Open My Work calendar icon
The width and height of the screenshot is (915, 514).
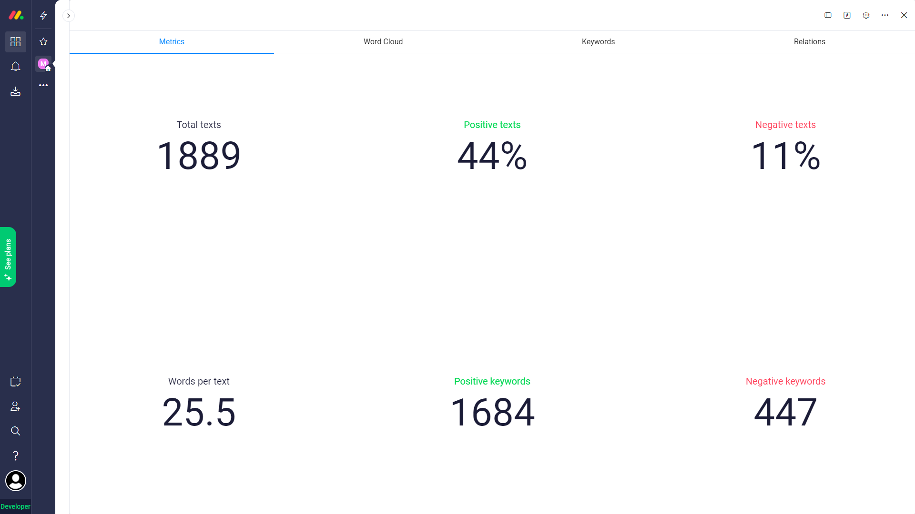click(15, 382)
